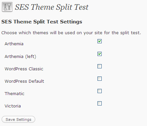Click the words 'split test.' ending the description
The height and width of the screenshot is (126, 147).
point(130,33)
